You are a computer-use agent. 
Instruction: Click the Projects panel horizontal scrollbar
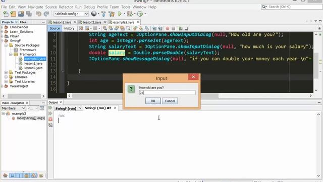tap(24, 96)
